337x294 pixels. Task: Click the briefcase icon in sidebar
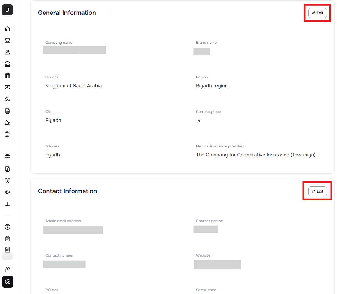7,157
